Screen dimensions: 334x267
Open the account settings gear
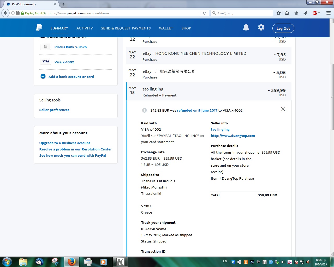tap(261, 27)
